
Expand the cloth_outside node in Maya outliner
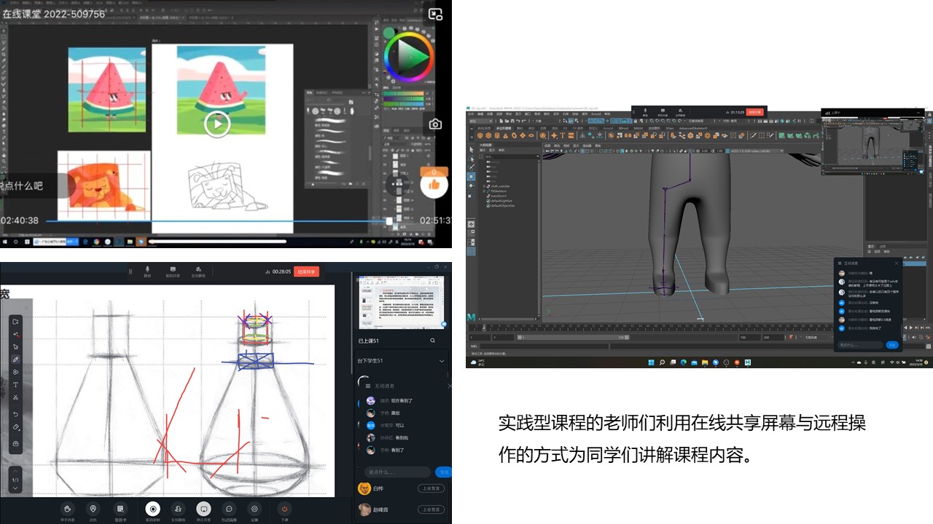tap(483, 186)
